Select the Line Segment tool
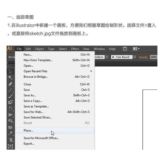164x157 pixels. point(10,90)
